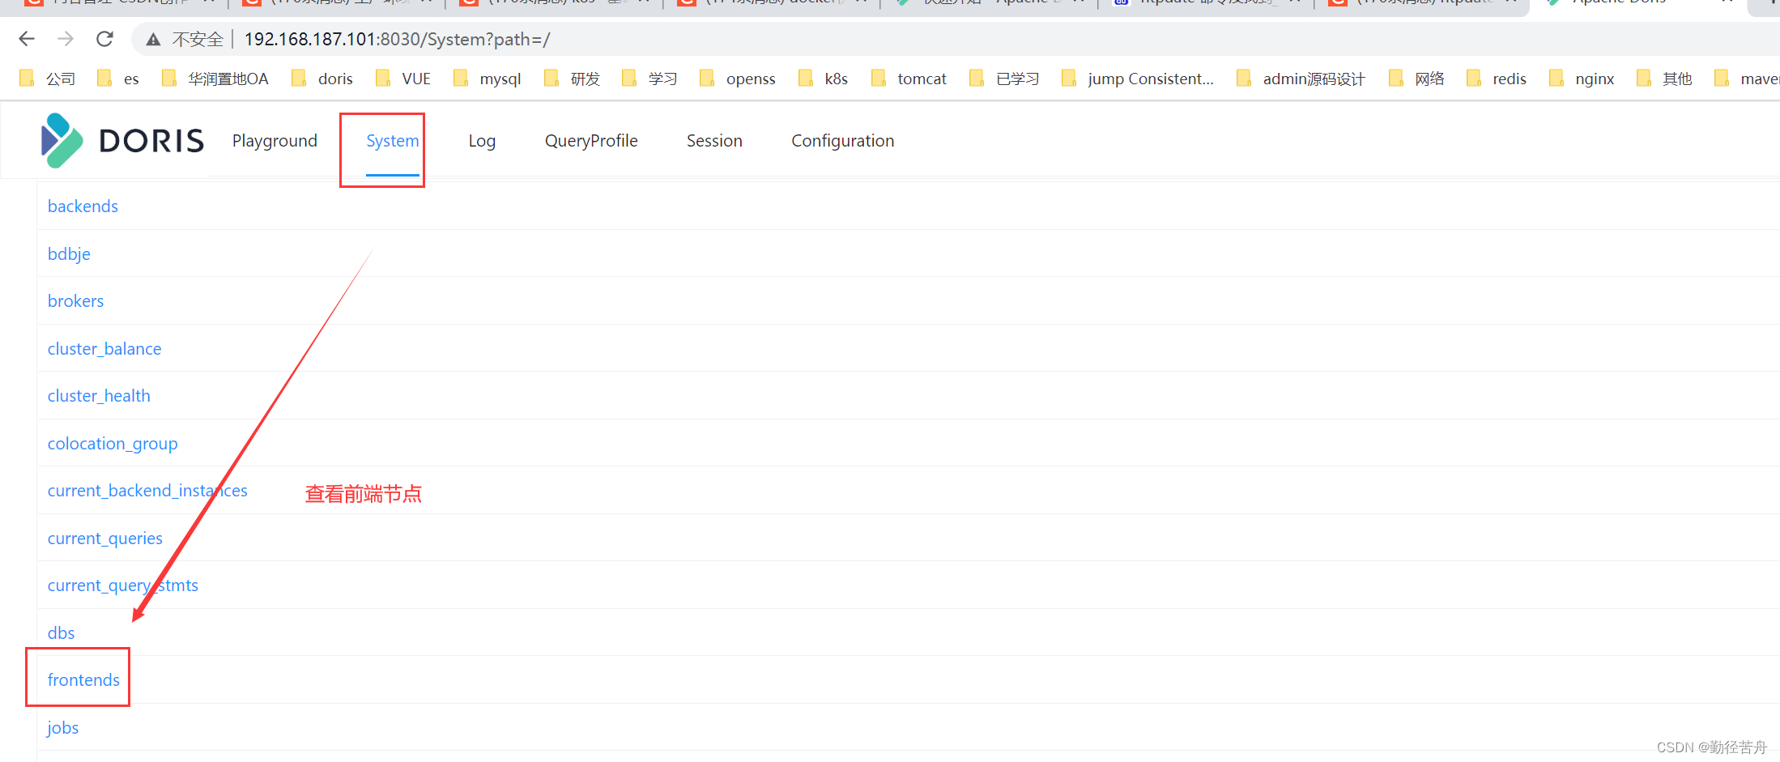Open the cluster_health link
The image size is (1780, 762).
point(99,396)
